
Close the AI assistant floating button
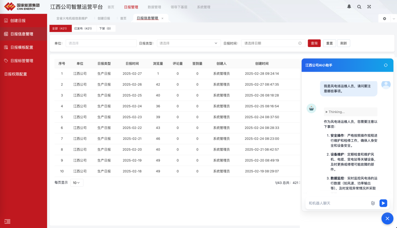click(387, 218)
